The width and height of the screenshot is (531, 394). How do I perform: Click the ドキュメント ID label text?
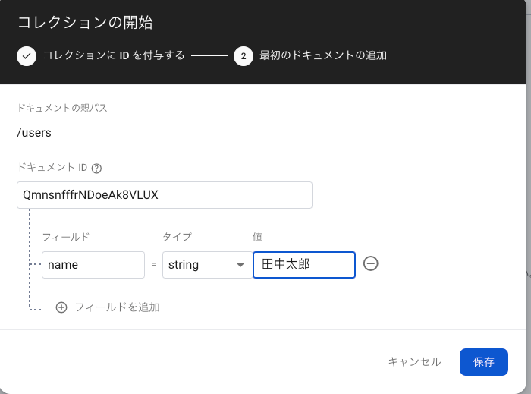pos(52,169)
